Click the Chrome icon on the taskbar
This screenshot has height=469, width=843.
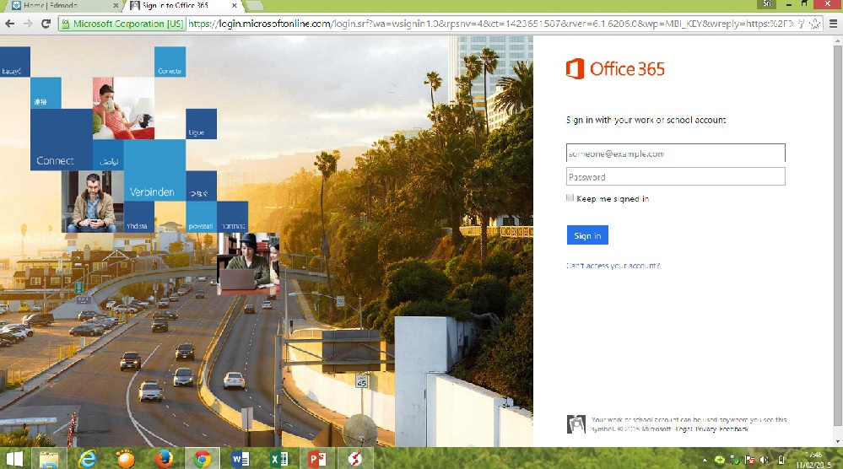203,460
